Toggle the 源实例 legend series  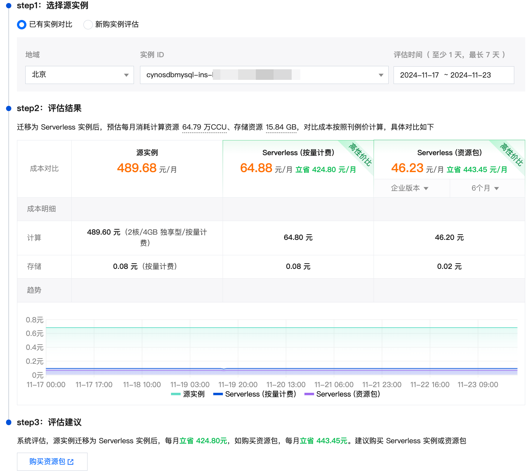[x=188, y=394]
